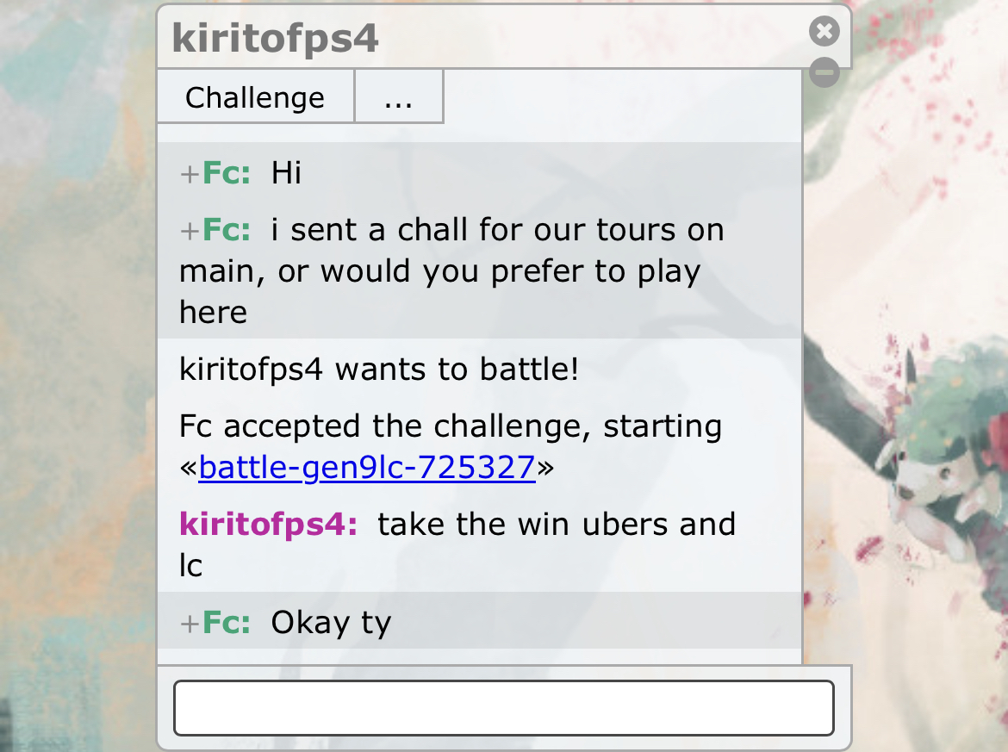Click the "take the win ubers and lc" message

pos(457,544)
